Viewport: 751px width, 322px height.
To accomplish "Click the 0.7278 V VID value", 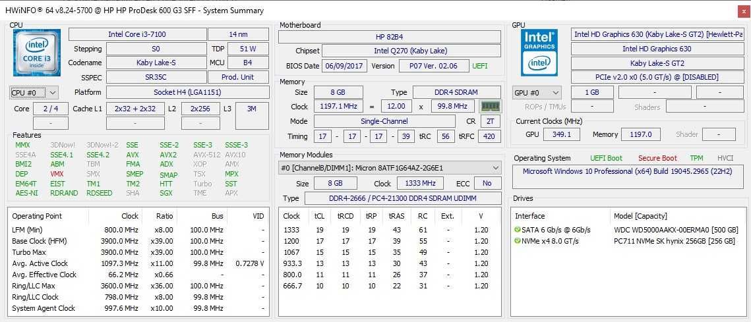I will [249, 263].
